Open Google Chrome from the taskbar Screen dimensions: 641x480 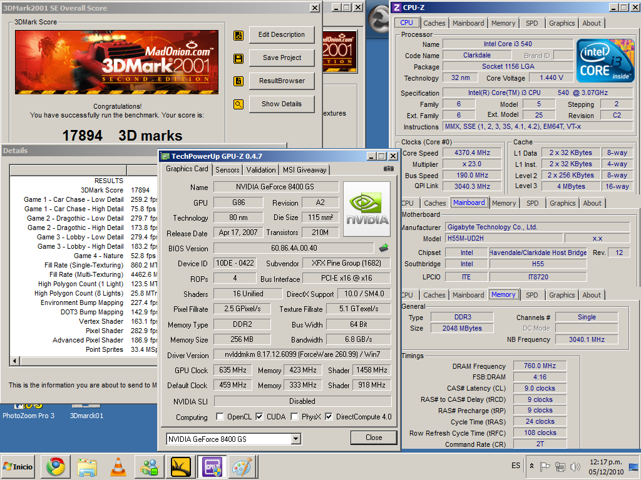click(x=55, y=467)
